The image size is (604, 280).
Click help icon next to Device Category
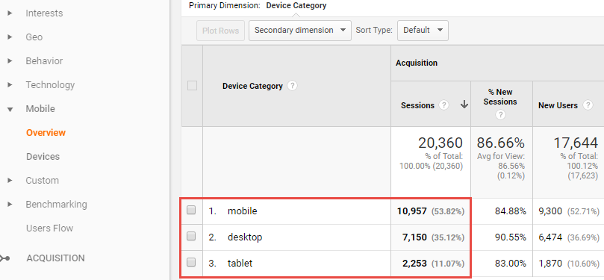point(293,86)
